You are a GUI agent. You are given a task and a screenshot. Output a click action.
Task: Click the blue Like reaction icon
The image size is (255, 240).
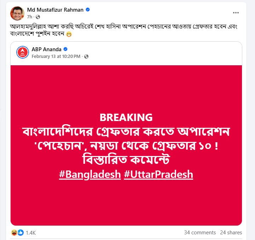coord(21,233)
